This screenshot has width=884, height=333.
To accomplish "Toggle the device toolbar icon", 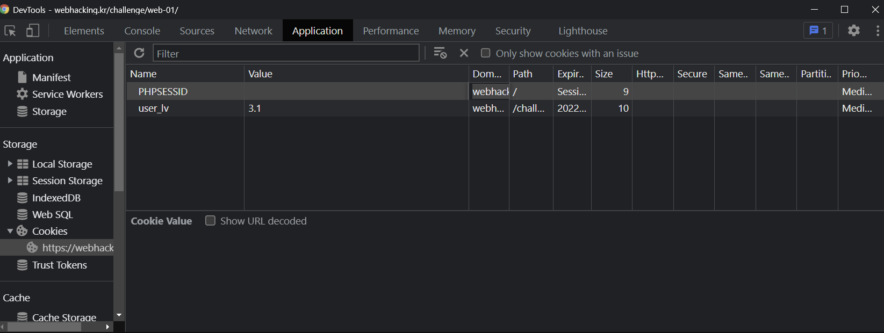I will tap(33, 31).
